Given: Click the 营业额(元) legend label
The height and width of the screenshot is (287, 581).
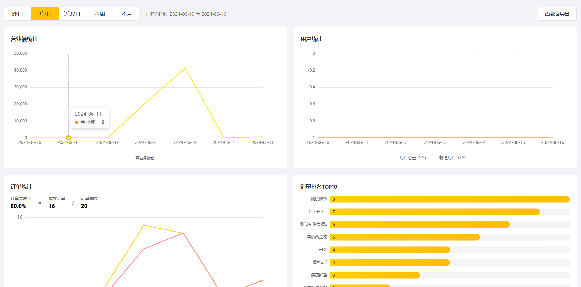Looking at the screenshot, I should (x=145, y=158).
